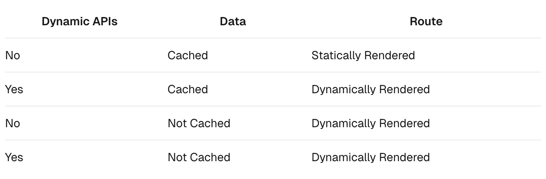Click the divider line beneath the header row
Screen dimensions: 546x179
273,39
